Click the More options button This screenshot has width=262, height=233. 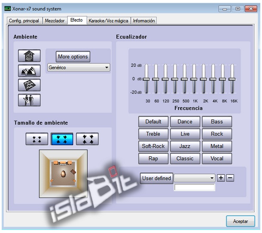coord(73,57)
